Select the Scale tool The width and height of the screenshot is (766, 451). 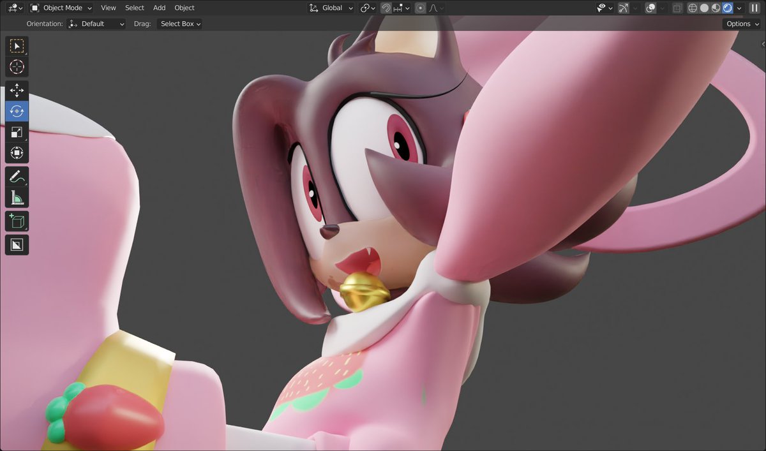(x=17, y=132)
